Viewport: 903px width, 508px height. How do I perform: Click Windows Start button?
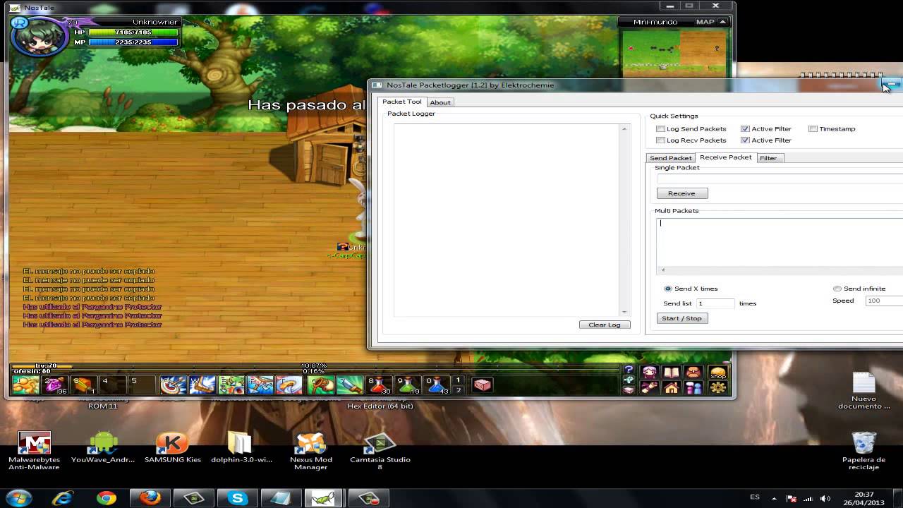pyautogui.click(x=19, y=498)
